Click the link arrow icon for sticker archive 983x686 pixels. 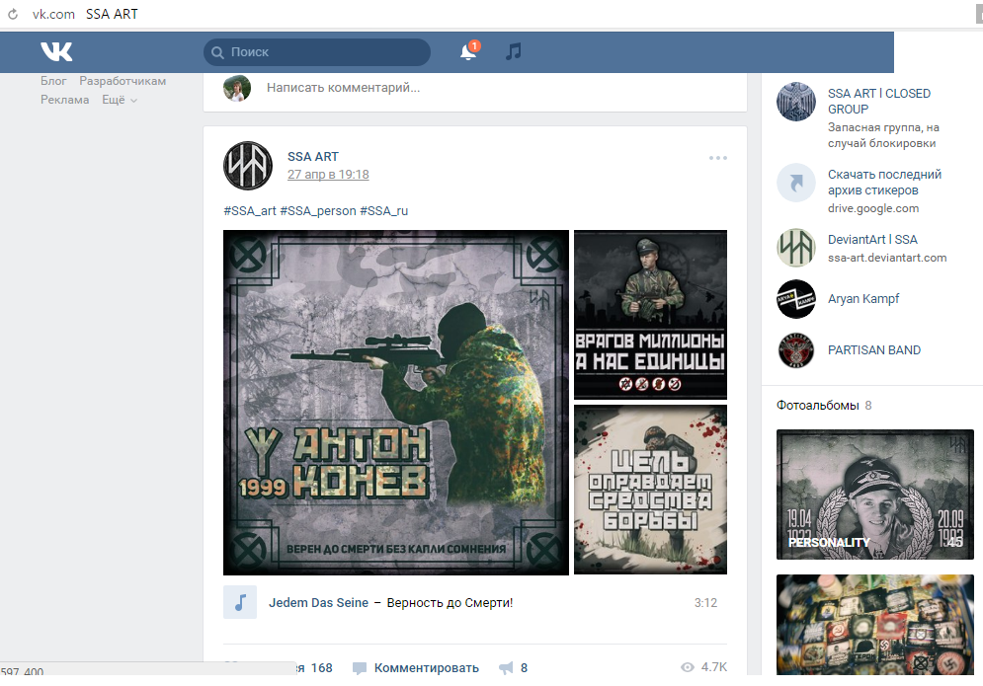795,183
